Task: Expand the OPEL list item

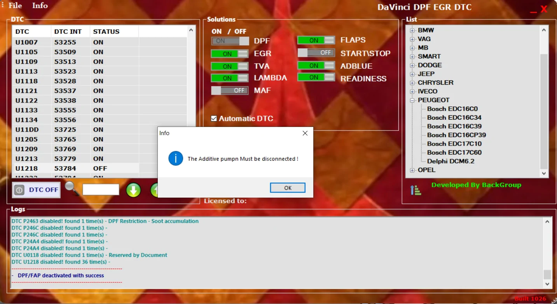Action: (x=412, y=170)
